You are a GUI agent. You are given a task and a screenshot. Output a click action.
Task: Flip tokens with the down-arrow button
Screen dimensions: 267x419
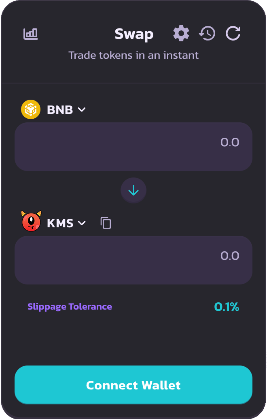click(133, 190)
